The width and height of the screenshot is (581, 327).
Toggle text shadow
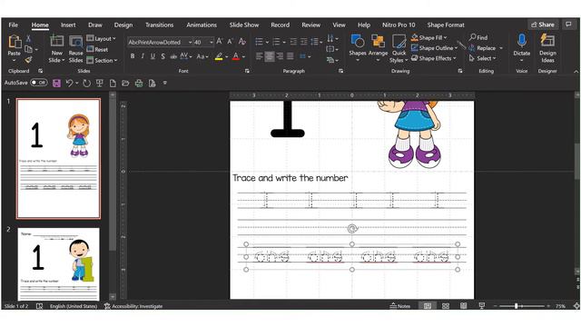click(x=163, y=56)
